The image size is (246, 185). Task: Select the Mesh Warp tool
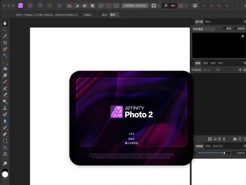click(5, 154)
